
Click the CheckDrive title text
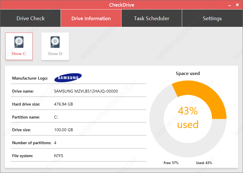[122, 5]
